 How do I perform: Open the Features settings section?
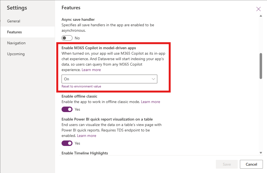[14, 32]
